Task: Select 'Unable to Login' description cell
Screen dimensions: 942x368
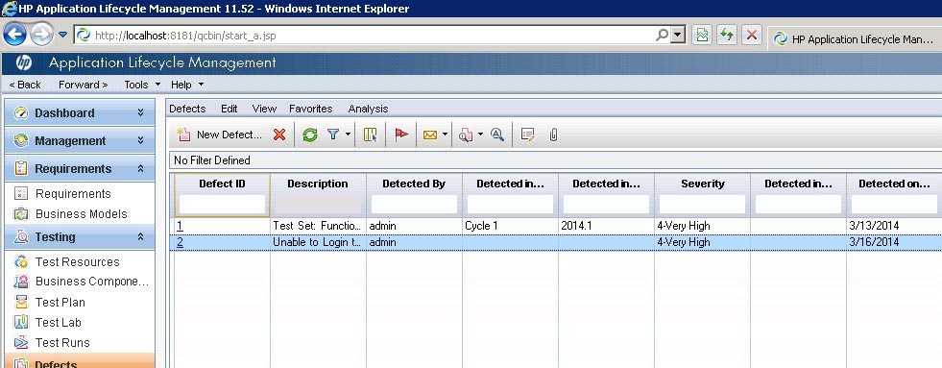Action: point(318,242)
